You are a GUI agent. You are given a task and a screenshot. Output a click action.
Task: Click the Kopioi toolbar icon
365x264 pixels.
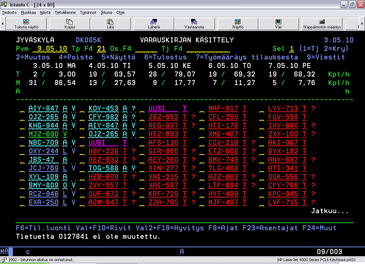click(x=70, y=22)
